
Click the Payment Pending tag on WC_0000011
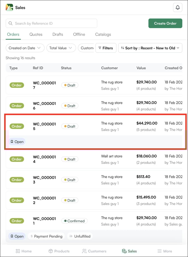46,236
